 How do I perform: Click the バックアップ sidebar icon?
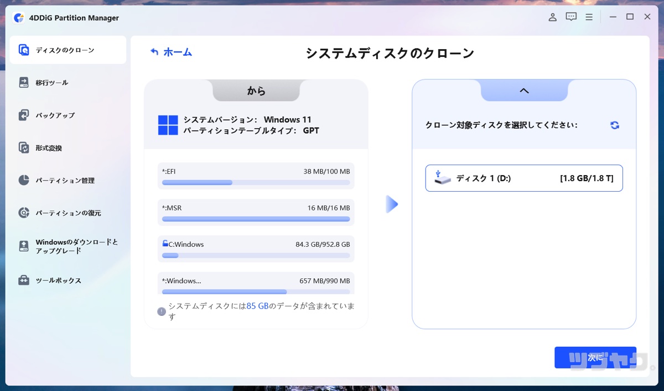(x=24, y=115)
